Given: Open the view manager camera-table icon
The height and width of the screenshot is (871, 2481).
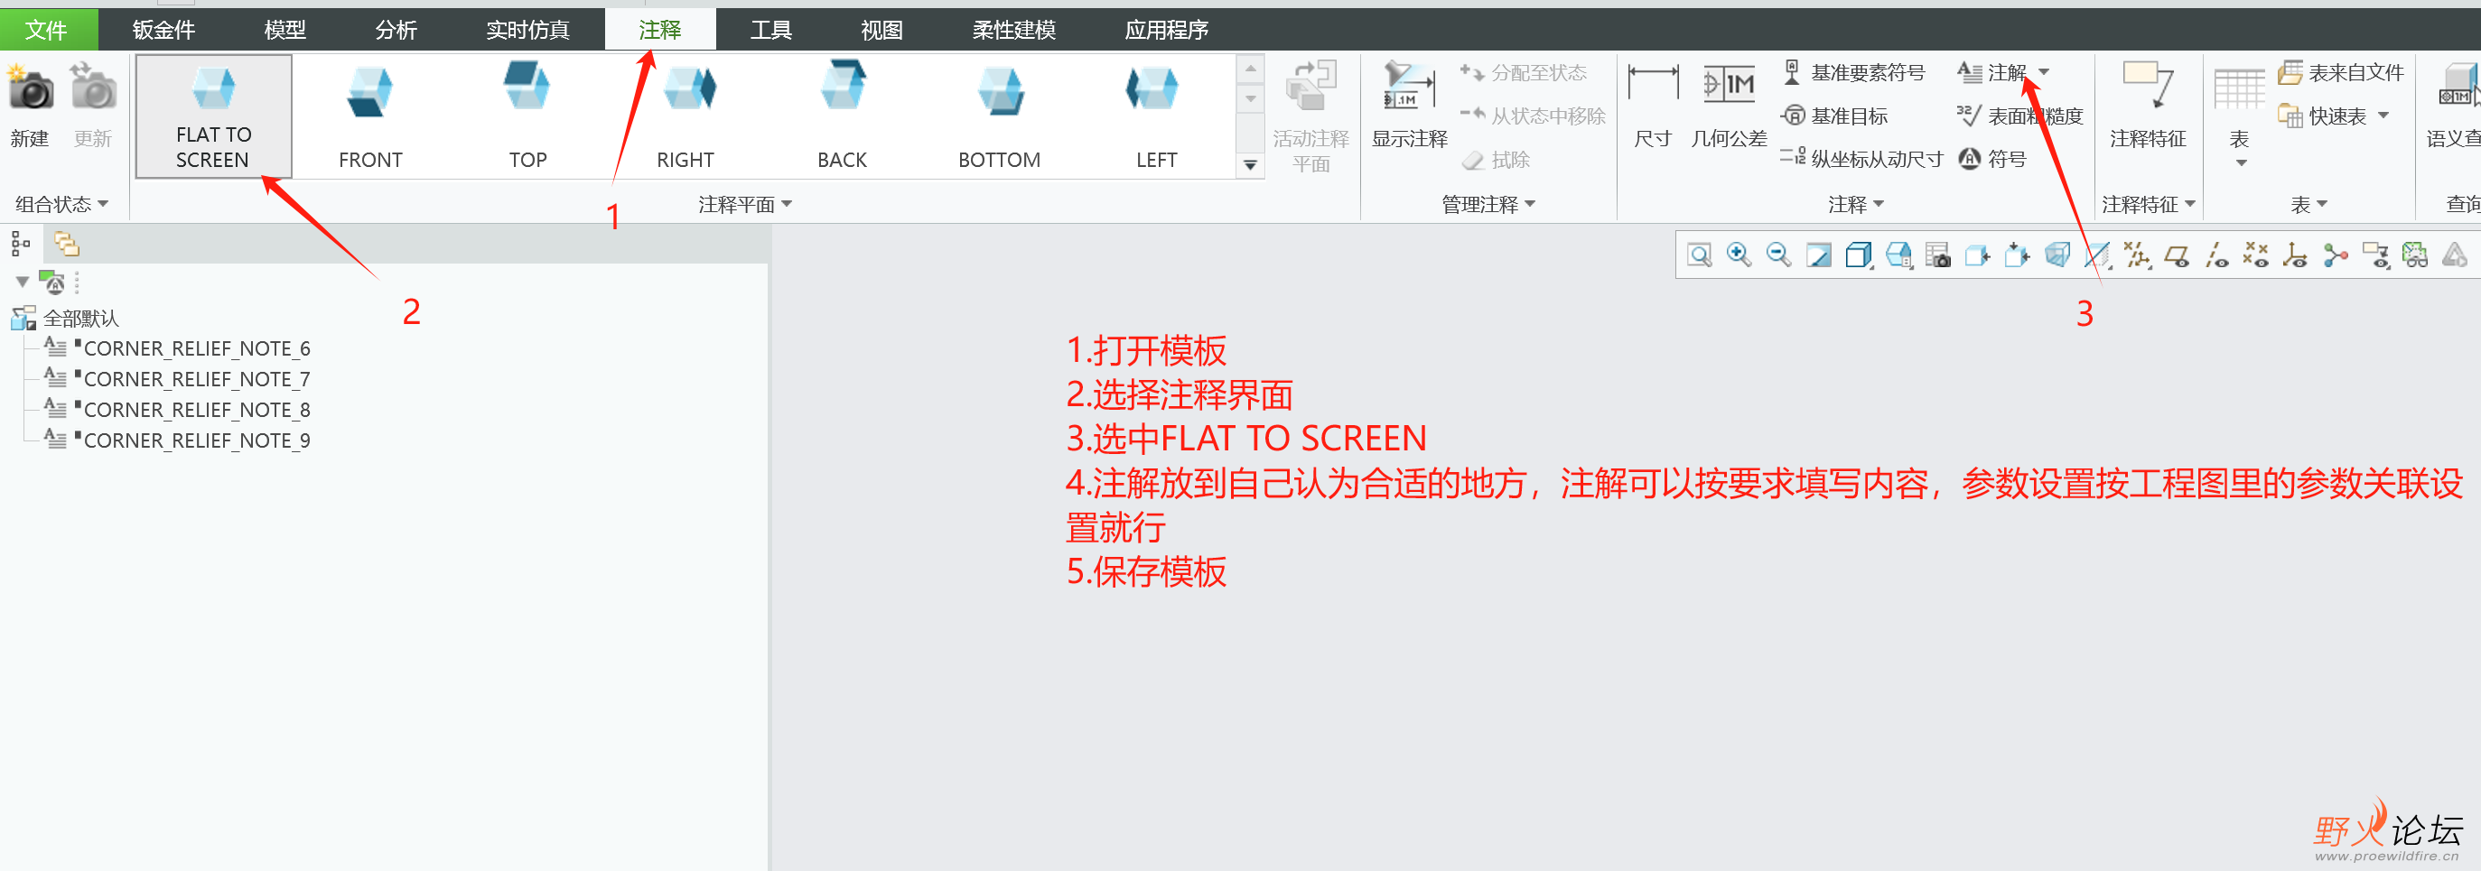Looking at the screenshot, I should pyautogui.click(x=1938, y=255).
